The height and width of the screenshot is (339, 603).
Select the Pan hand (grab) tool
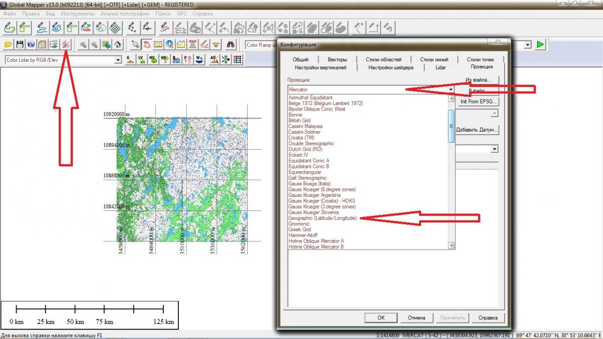click(146, 45)
